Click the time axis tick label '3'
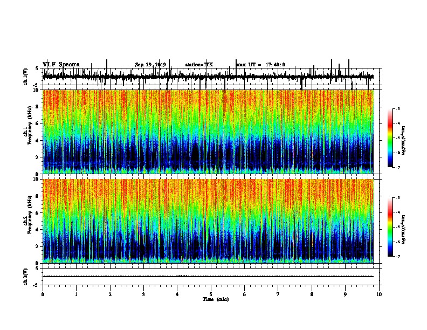 143,294
